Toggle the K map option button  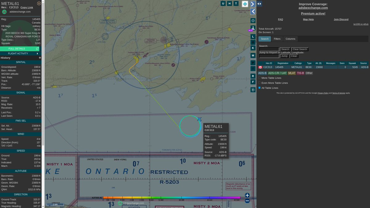[x=253, y=48]
